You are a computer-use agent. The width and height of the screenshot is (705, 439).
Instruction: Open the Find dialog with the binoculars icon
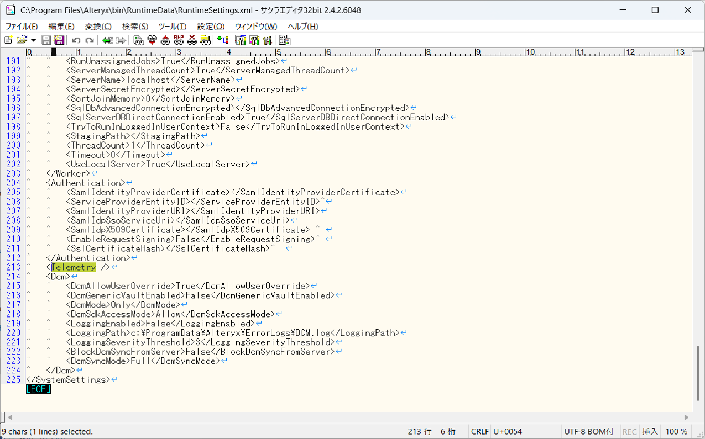[138, 40]
